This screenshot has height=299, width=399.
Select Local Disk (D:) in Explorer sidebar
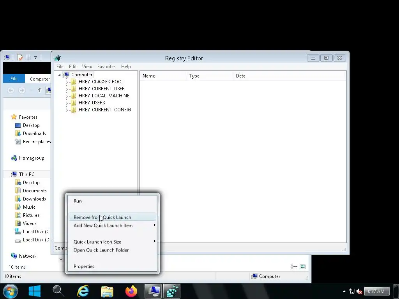pyautogui.click(x=33, y=240)
